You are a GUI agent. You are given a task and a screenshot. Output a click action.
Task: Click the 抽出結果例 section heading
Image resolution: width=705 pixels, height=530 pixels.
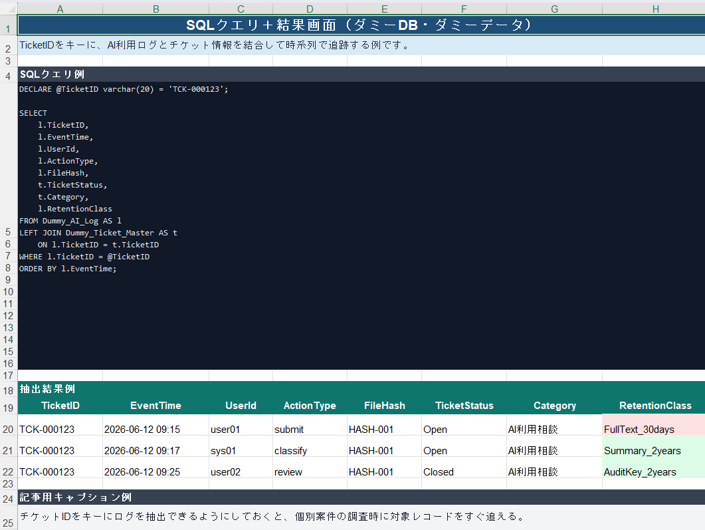pyautogui.click(x=361, y=389)
